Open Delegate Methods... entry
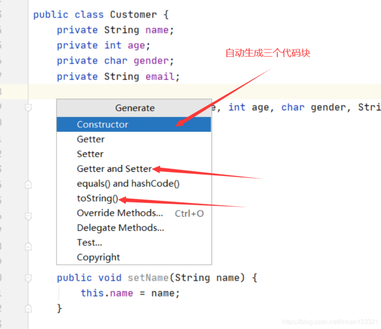The width and height of the screenshot is (381, 329). click(x=134, y=228)
